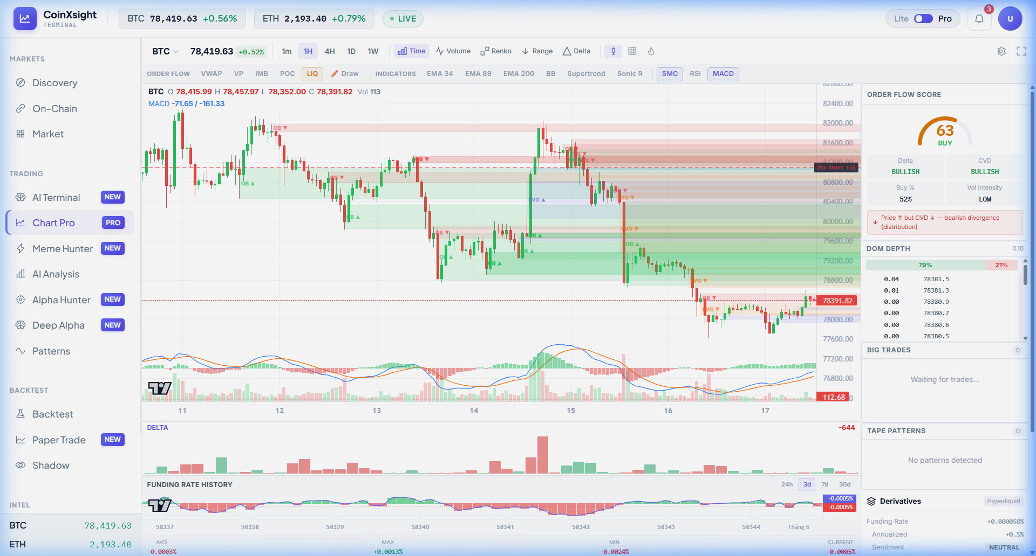Enable the Supertrend indicator
The image size is (1036, 556).
tap(586, 74)
